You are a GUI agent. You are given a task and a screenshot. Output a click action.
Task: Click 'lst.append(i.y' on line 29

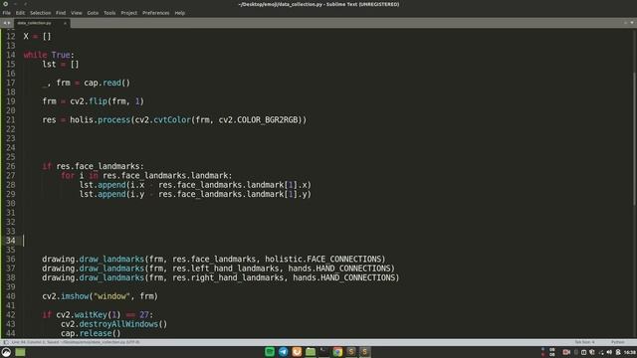coord(111,195)
